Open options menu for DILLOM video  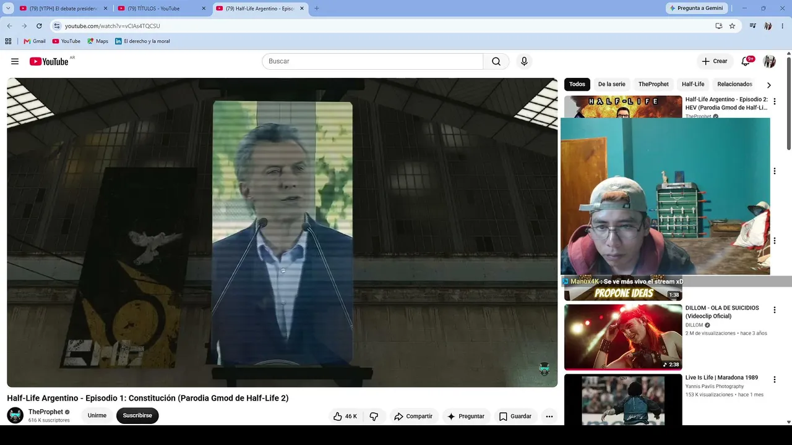coord(774,310)
